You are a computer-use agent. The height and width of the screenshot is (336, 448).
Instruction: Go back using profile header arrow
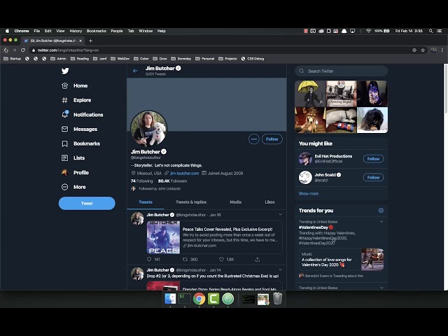point(135,71)
